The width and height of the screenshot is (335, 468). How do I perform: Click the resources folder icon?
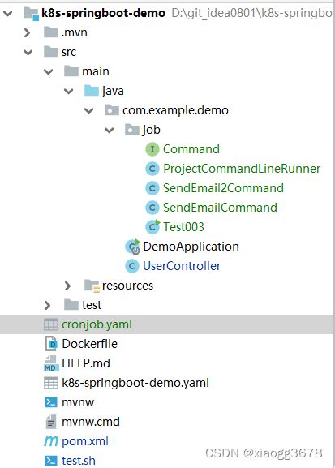92,286
